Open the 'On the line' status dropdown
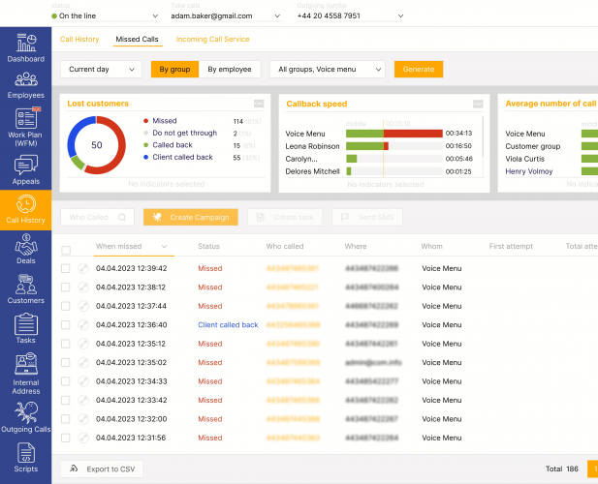This screenshot has height=484, width=598. click(x=105, y=16)
